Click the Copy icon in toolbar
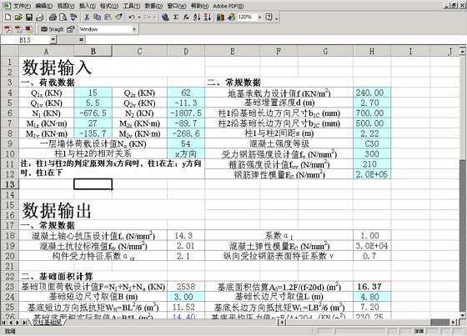Viewport: 467px width, 336px height. pyautogui.click(x=97, y=17)
